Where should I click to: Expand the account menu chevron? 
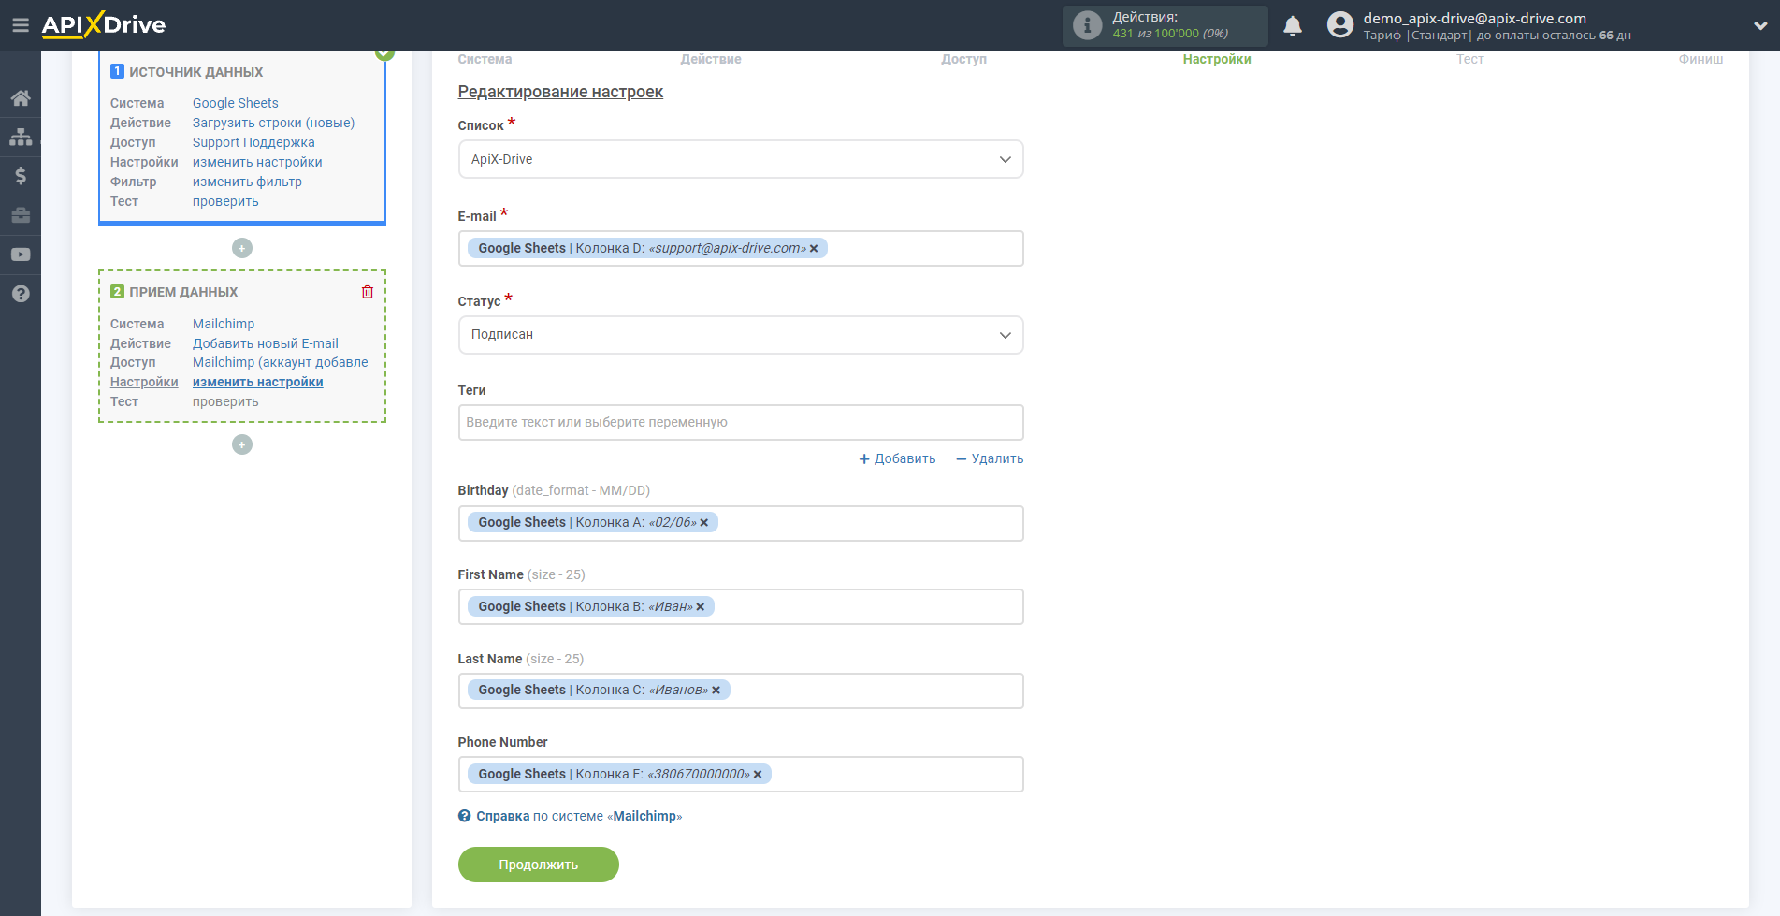[1760, 26]
